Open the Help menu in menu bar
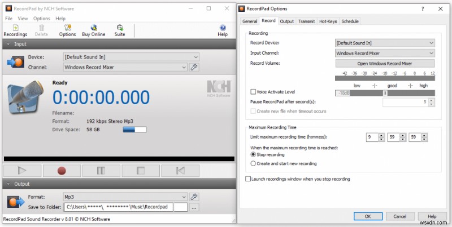Viewport: 452px width, 227px height. [x=60, y=19]
